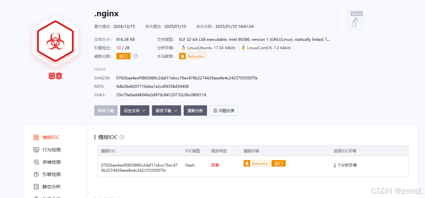Viewport: 425px width, 198px height.
Task: Click the document icon in 问题反馈 button
Action: click(215, 111)
